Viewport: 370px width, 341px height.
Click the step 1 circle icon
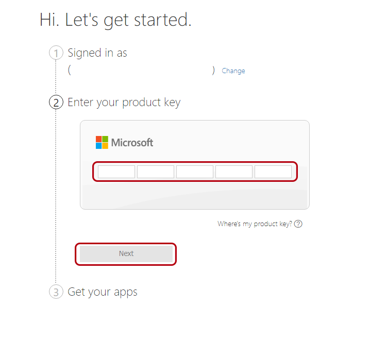tap(56, 53)
